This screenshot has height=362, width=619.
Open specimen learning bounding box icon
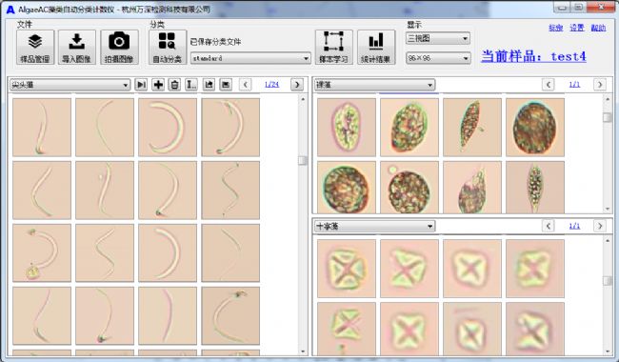pos(333,48)
